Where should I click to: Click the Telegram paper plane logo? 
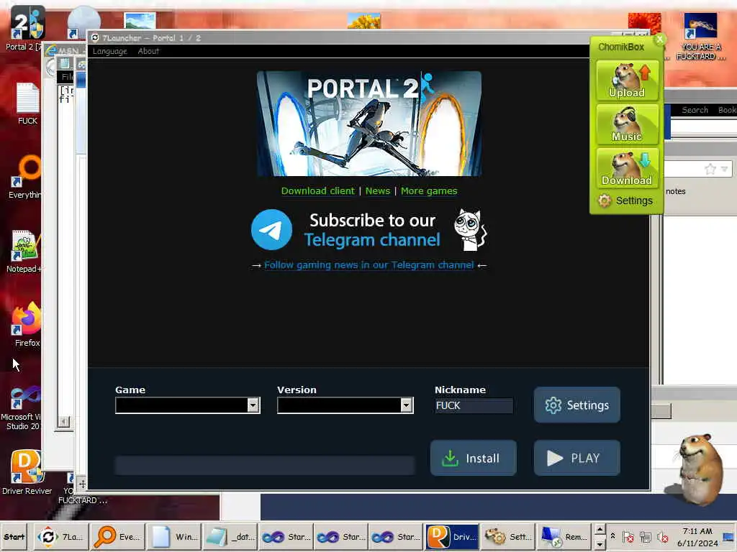click(x=271, y=230)
